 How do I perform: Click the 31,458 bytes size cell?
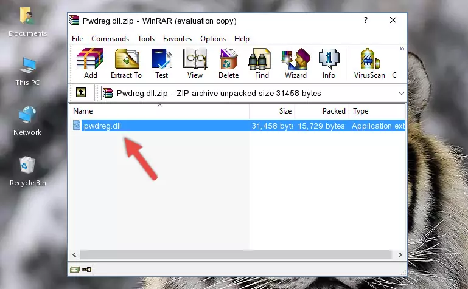pos(272,126)
